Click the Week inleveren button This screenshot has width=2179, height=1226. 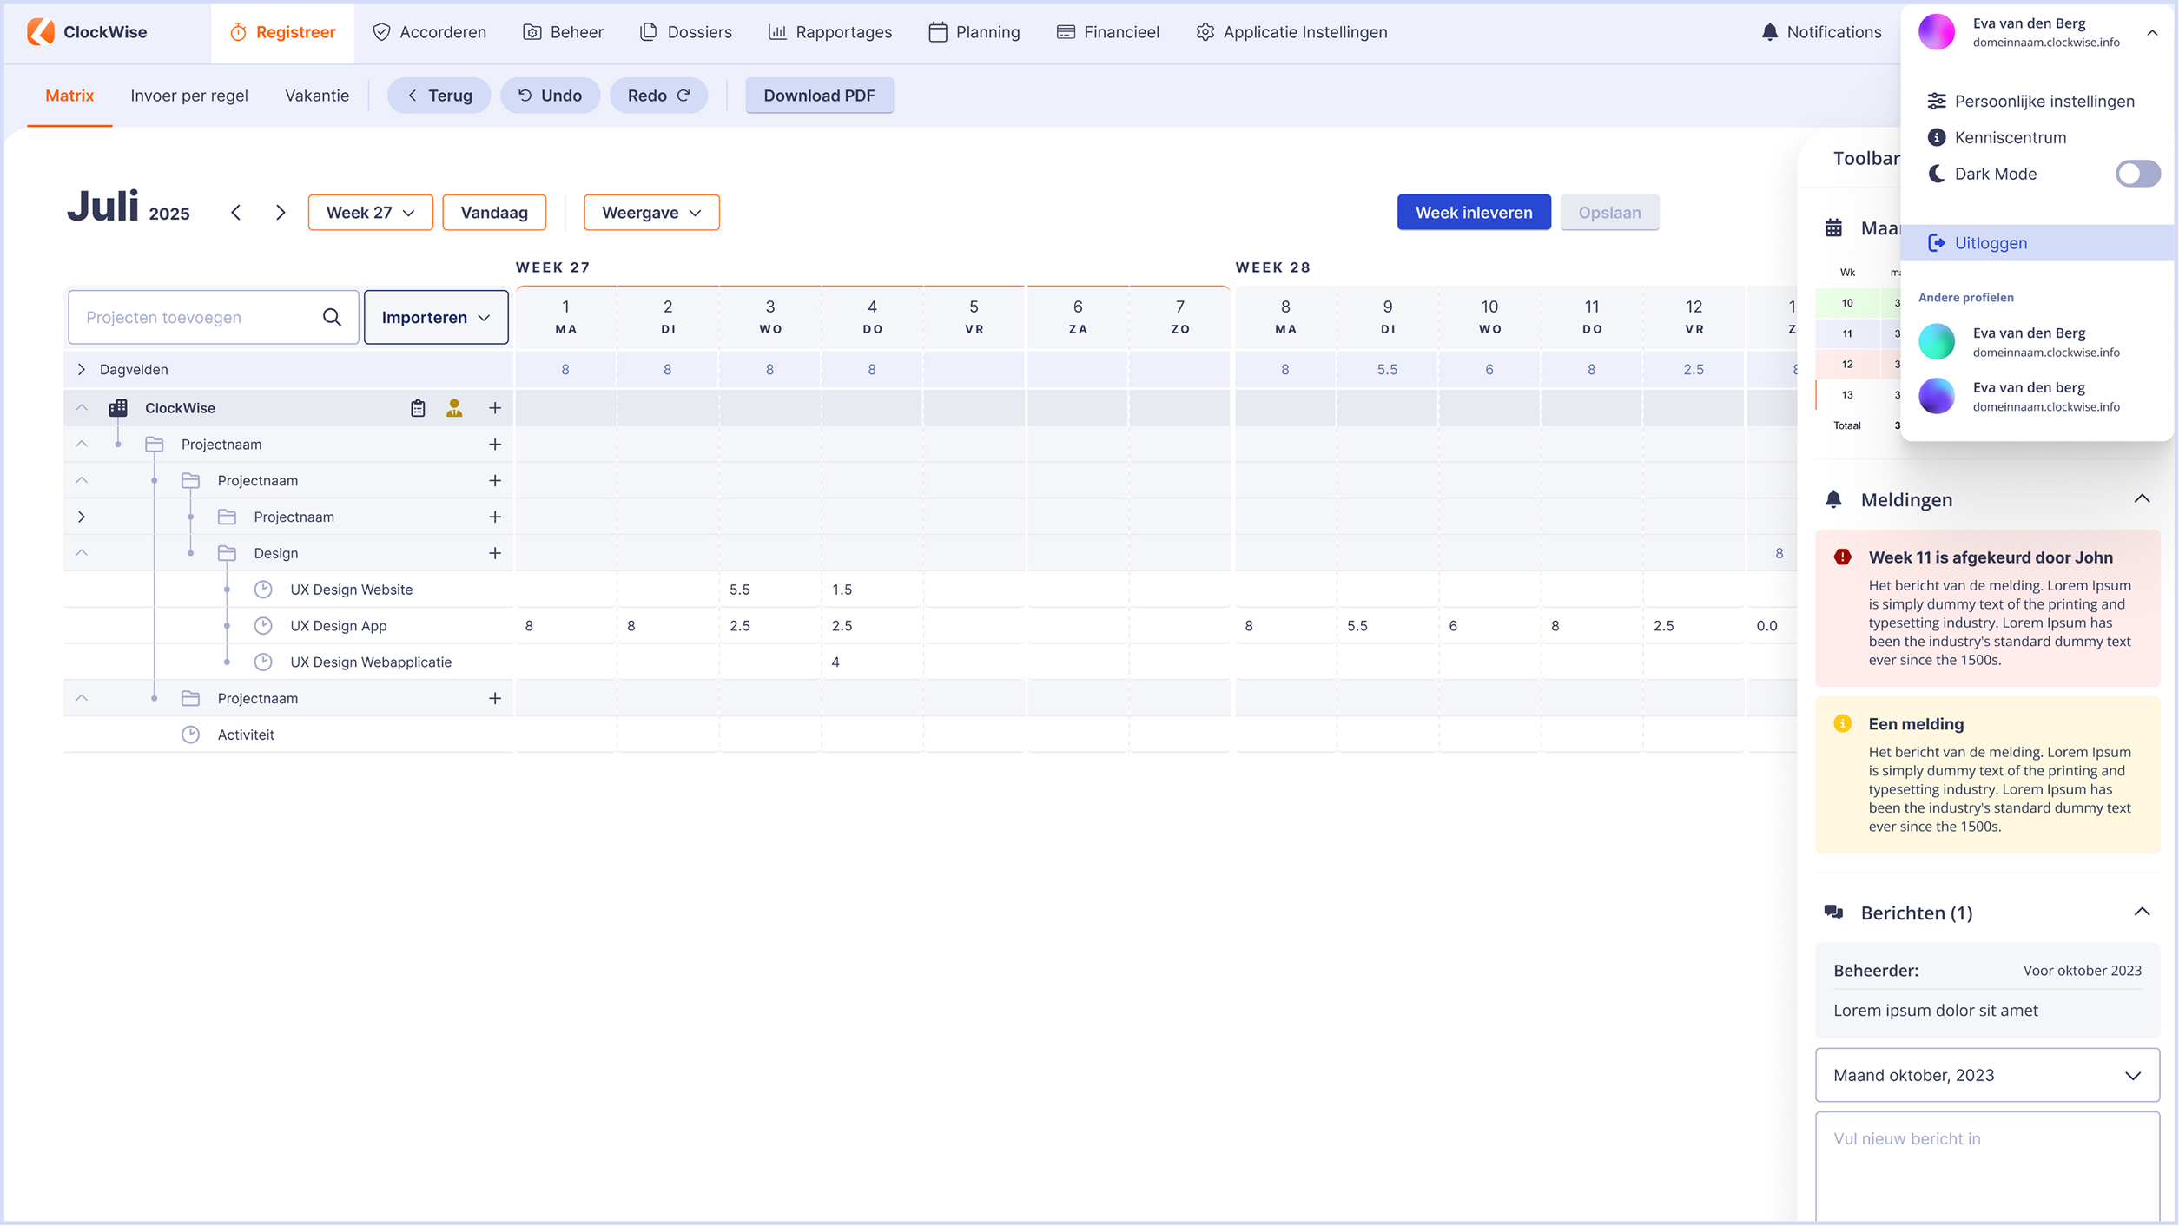coord(1473,213)
